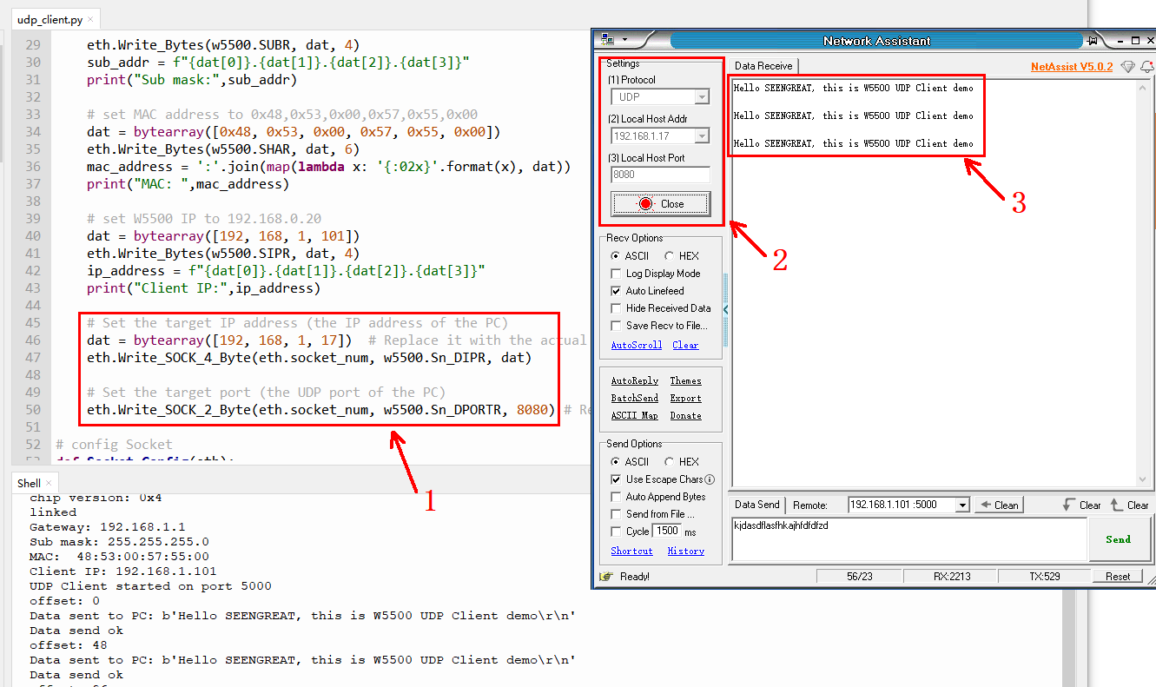This screenshot has width=1156, height=687.
Task: Click the Cycle interval input field
Action: tap(667, 532)
